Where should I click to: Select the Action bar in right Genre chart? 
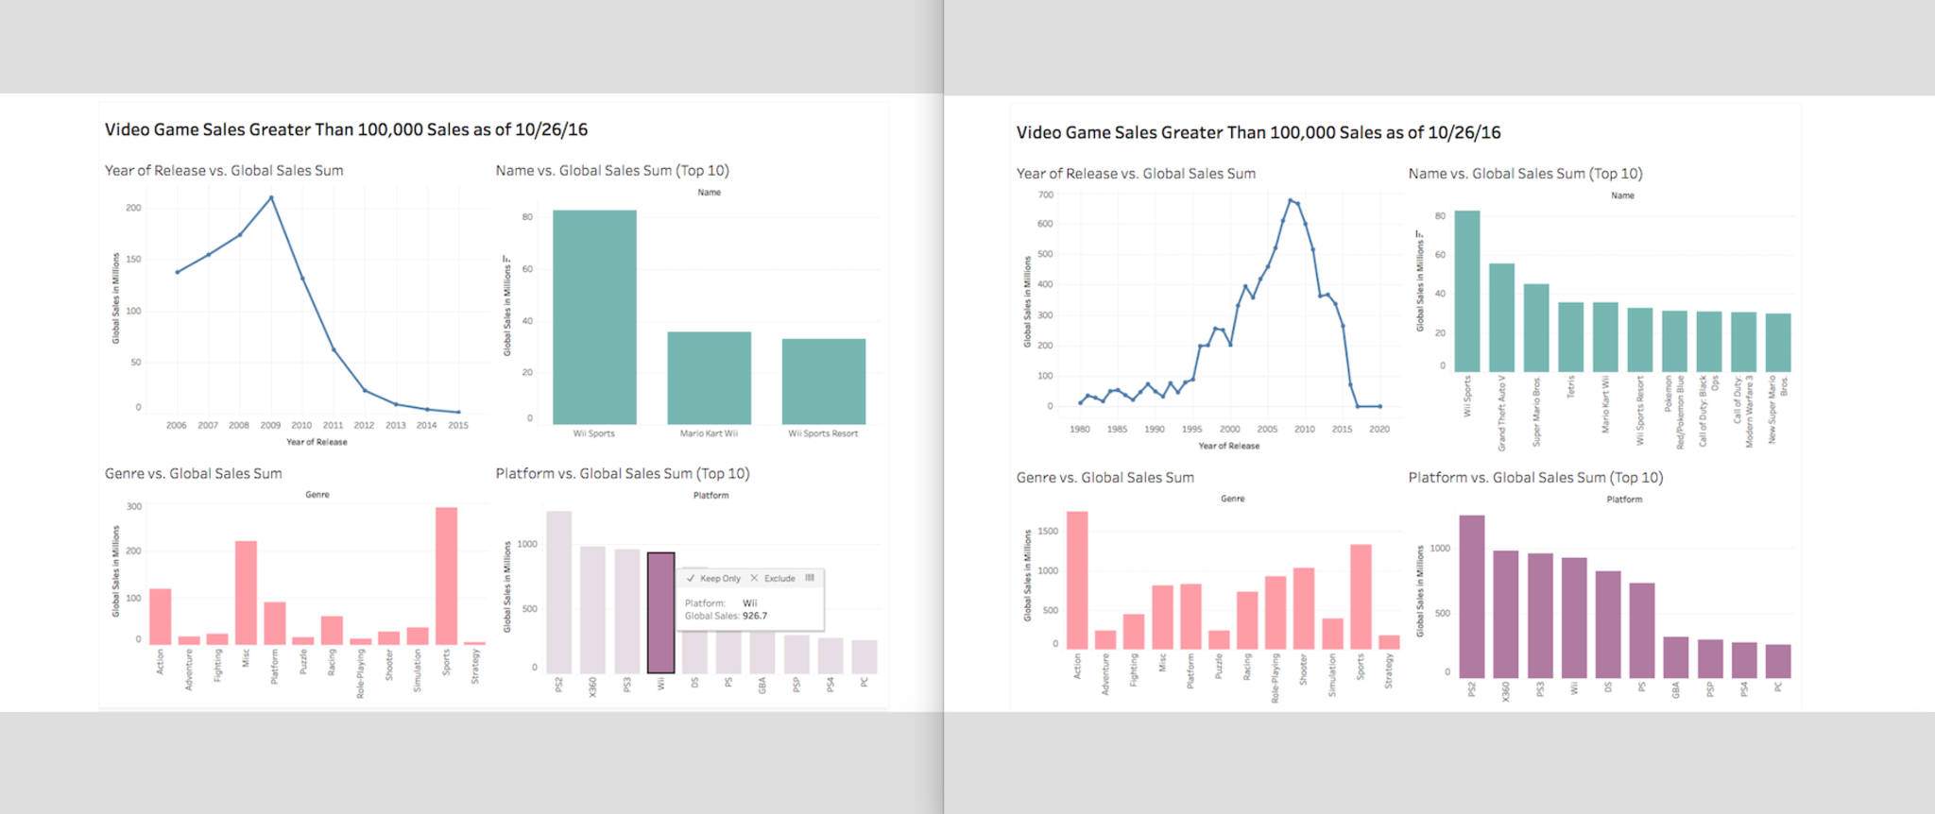[1077, 580]
